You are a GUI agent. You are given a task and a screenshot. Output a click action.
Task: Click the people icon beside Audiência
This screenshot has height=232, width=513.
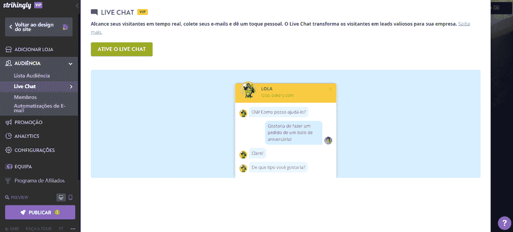point(9,63)
